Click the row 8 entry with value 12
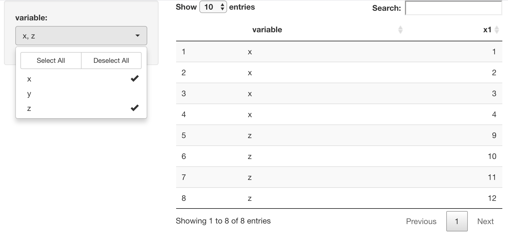 tap(492, 198)
